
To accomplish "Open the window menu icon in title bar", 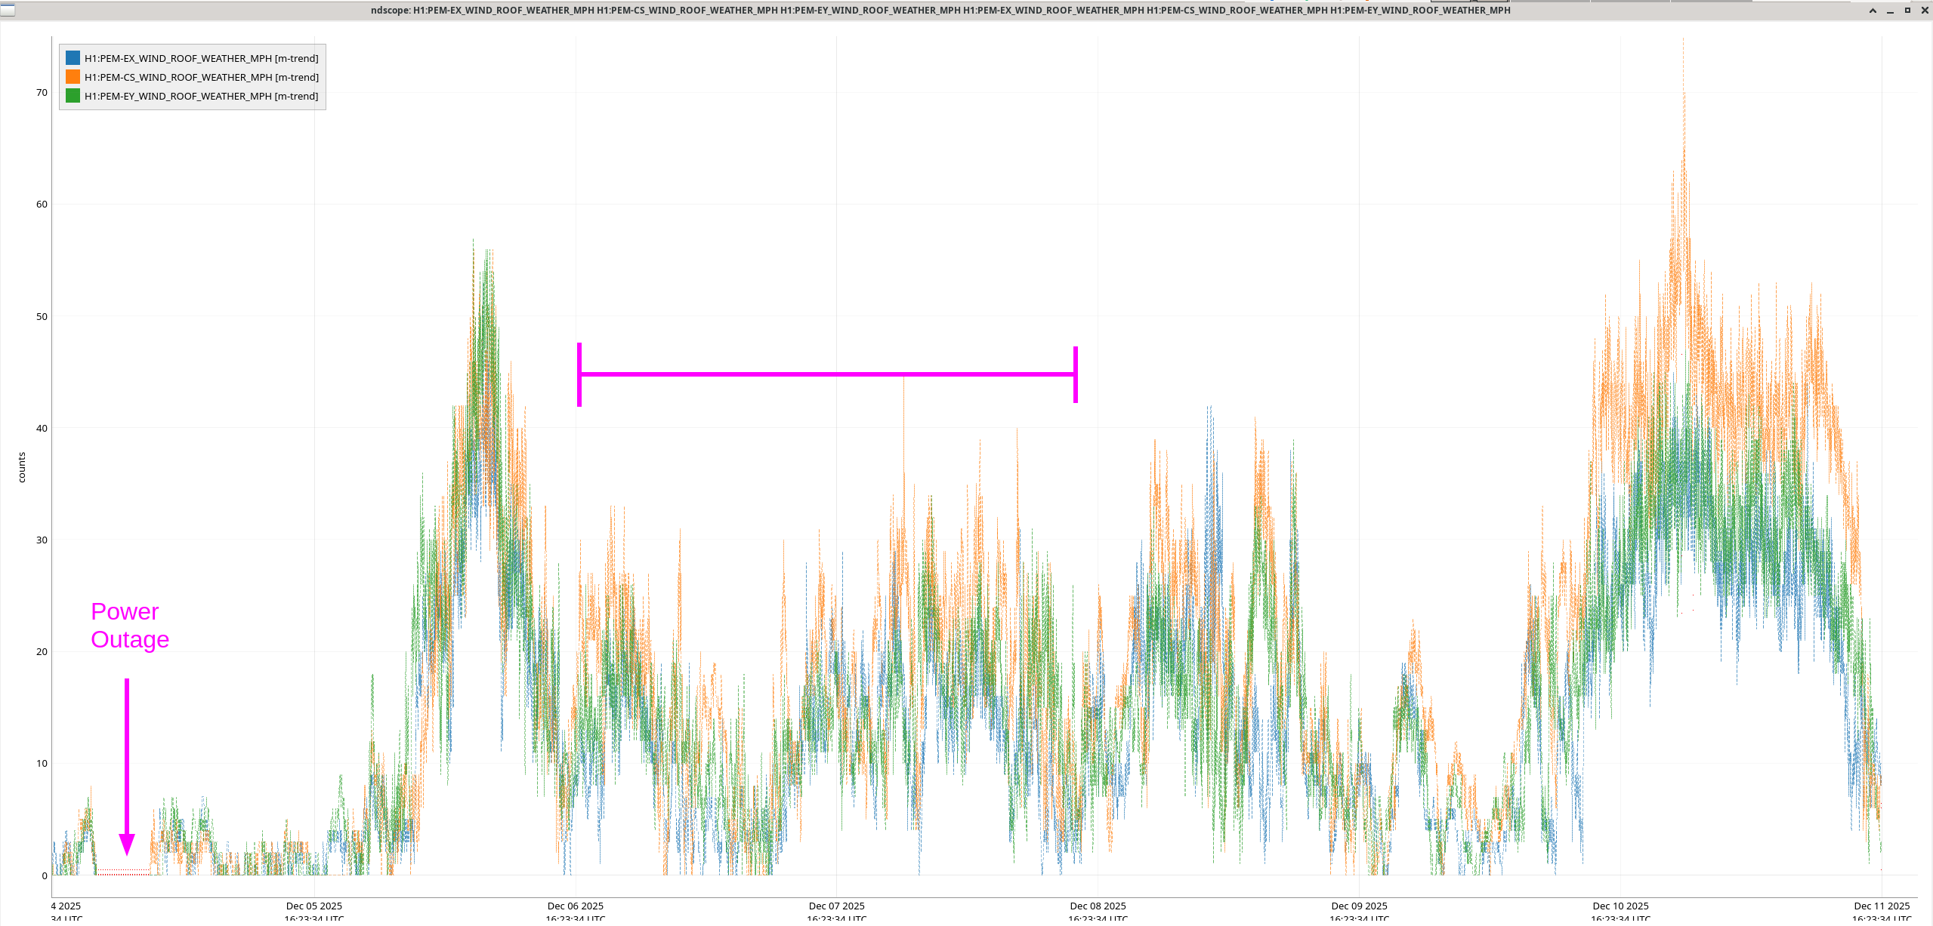I will 8,10.
